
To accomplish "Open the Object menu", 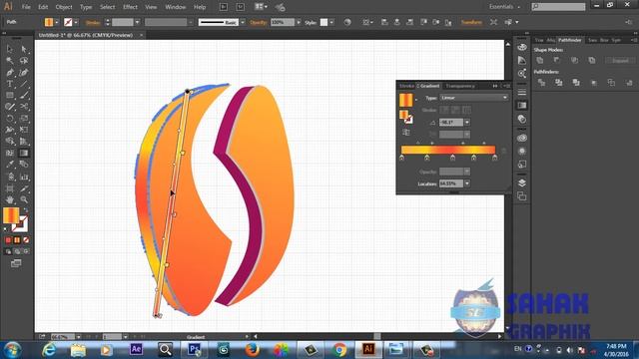I will click(64, 7).
